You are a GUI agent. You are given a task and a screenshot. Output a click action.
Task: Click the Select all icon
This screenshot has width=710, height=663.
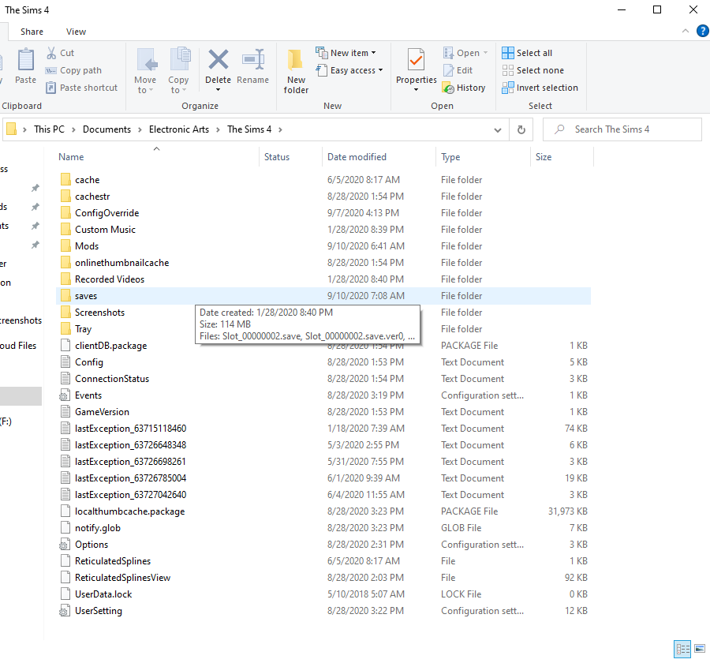point(507,53)
